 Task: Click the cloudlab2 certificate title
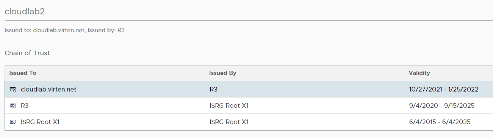click(25, 11)
